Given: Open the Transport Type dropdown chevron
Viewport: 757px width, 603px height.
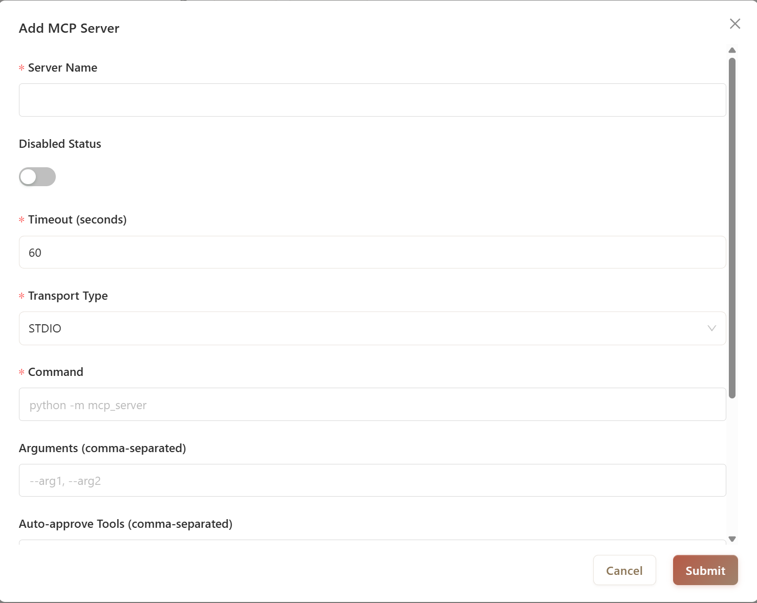Looking at the screenshot, I should tap(712, 328).
